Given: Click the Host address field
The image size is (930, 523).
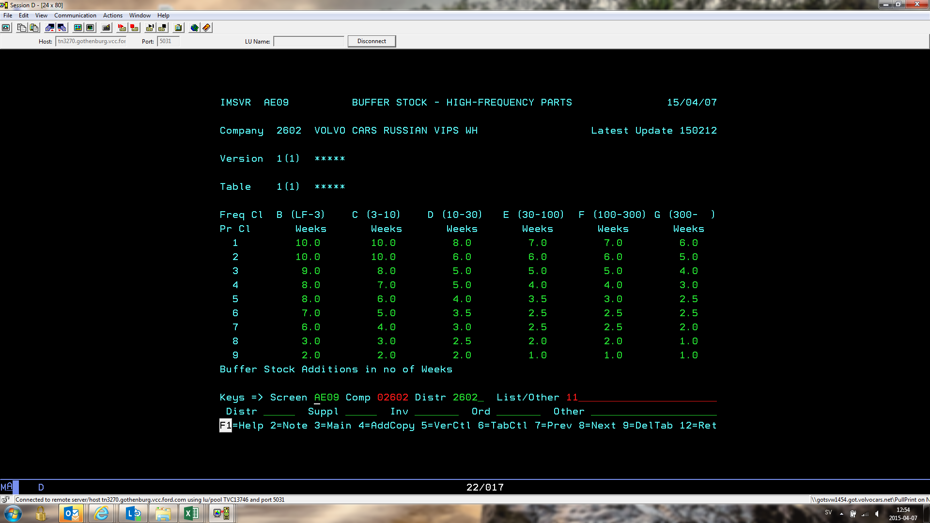Looking at the screenshot, I should click(x=91, y=41).
